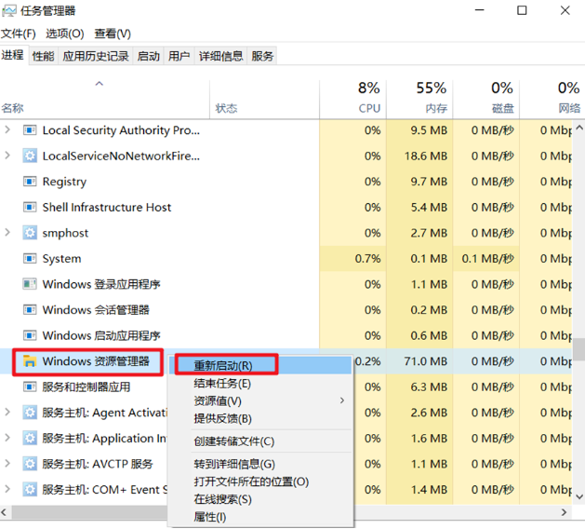585x529 pixels.
Task: Choose 创建转储文件(C) in context menu
Action: click(259, 441)
